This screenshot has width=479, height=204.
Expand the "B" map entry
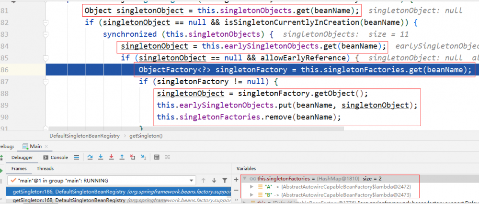point(252,194)
